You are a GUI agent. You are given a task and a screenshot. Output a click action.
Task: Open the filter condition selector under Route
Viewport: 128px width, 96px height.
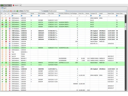(31, 16)
